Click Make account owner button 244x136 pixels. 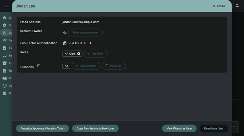tap(85, 33)
